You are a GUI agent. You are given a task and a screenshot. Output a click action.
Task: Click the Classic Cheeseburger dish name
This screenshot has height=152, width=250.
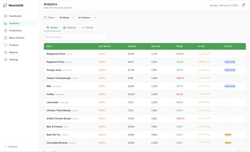click(59, 78)
